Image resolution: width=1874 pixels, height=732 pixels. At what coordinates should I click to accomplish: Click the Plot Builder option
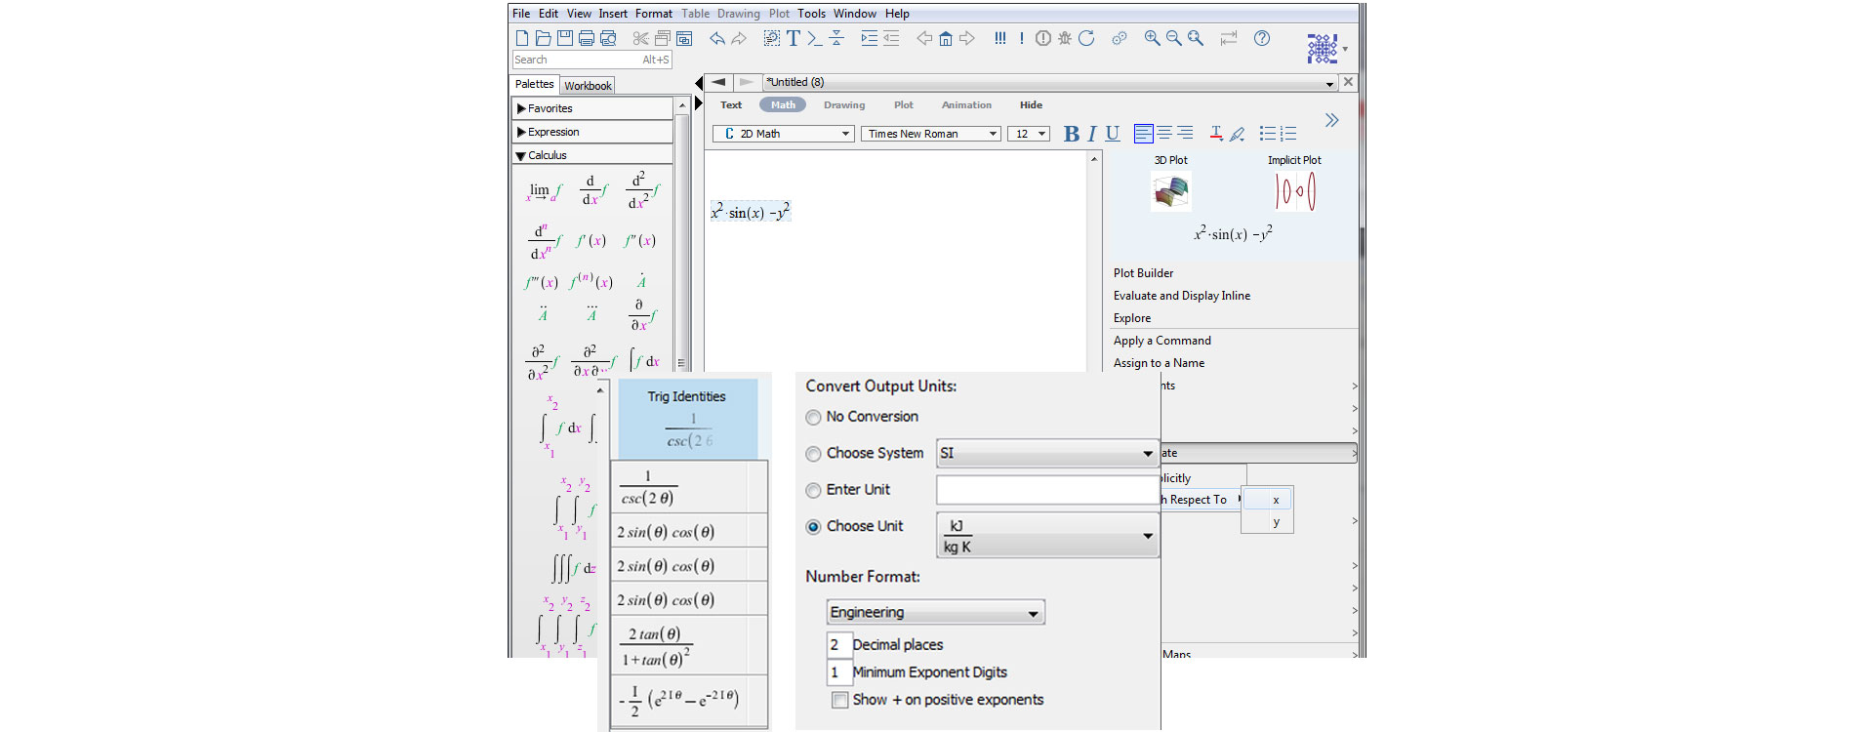click(x=1143, y=273)
